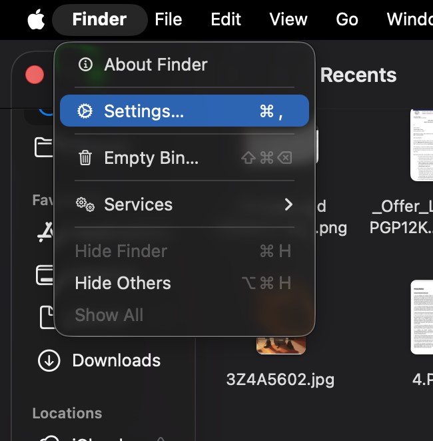
Task: Select the _Offer_L document thumbnail
Action: click(x=422, y=145)
